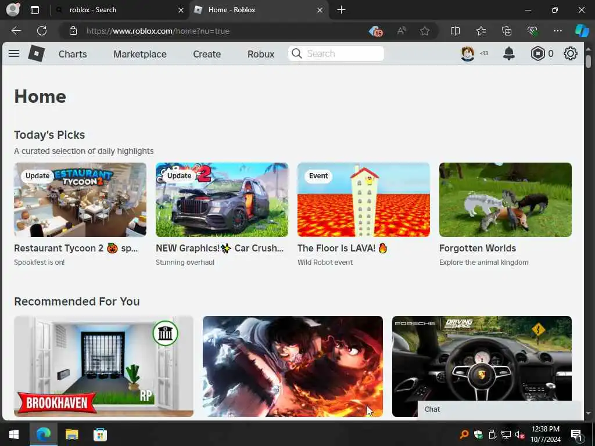Add this page to favorites star
The height and width of the screenshot is (446, 595).
click(x=425, y=31)
